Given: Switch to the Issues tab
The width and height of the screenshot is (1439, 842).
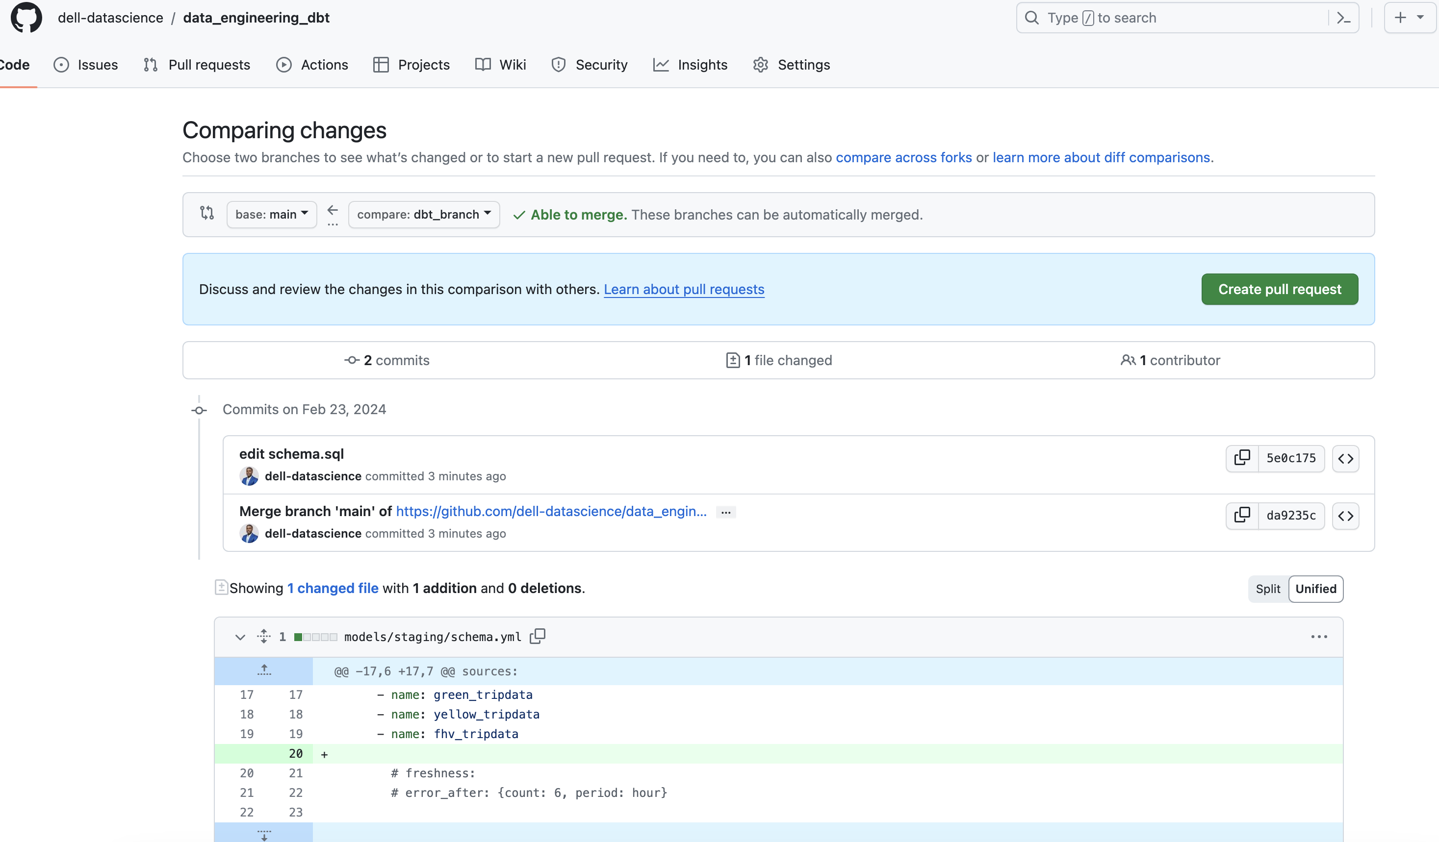Looking at the screenshot, I should click(86, 65).
